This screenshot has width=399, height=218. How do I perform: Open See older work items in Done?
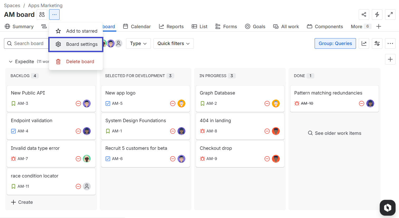pos(334,133)
